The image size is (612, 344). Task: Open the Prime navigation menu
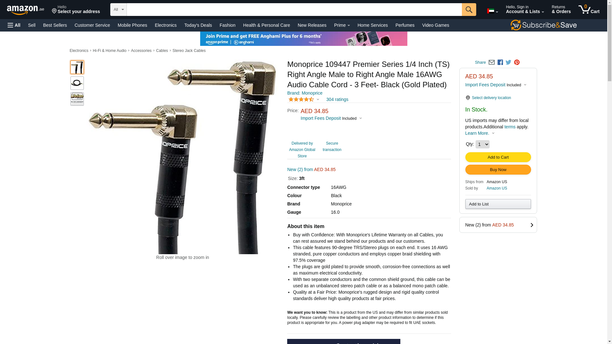(342, 25)
